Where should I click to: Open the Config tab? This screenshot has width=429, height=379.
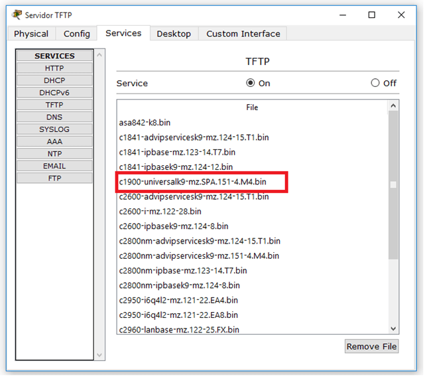[77, 34]
